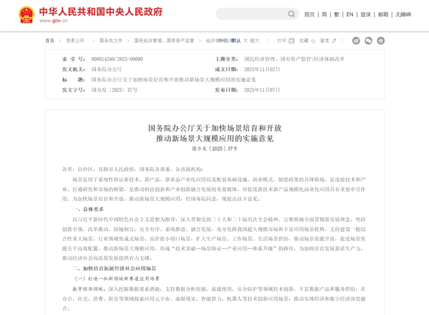Share to Qzone star icon
The image size is (429, 315).
[x=381, y=41]
